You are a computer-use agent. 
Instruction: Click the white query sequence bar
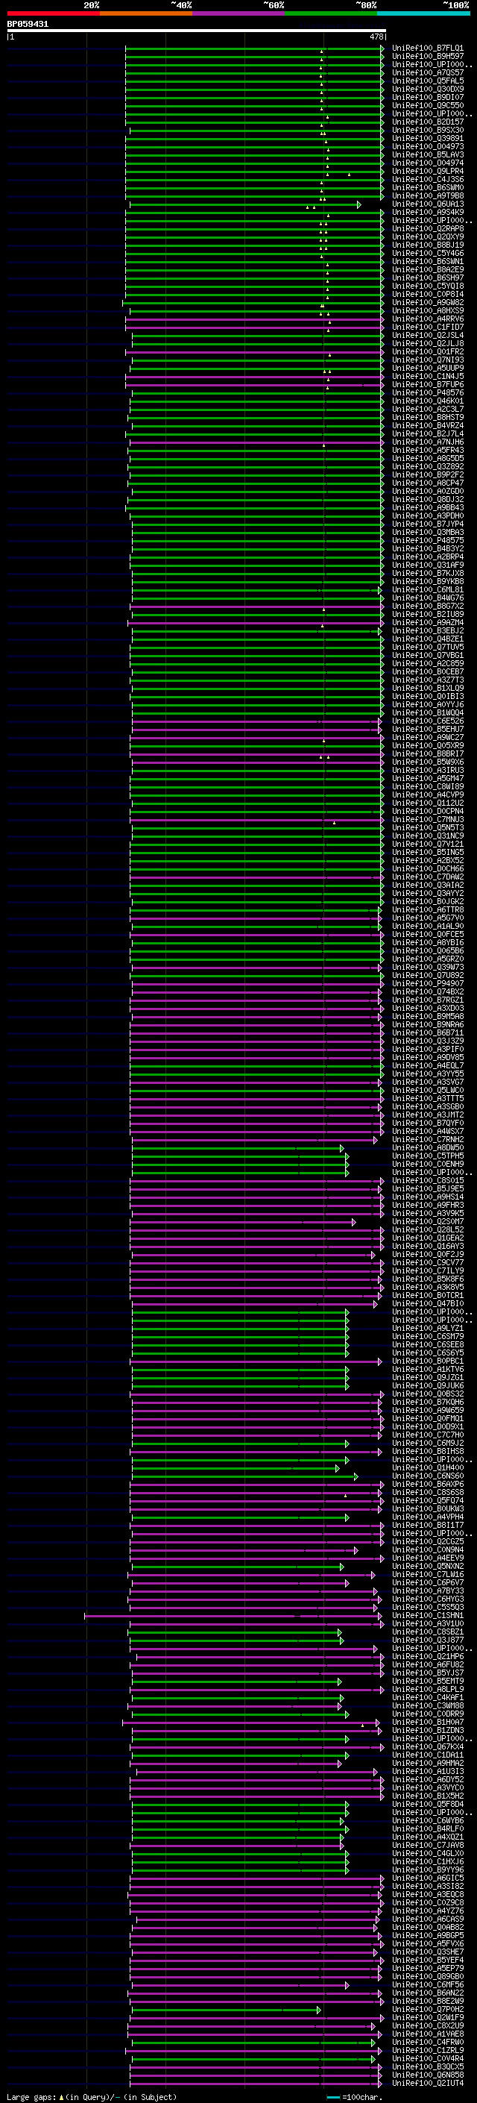coord(197,30)
